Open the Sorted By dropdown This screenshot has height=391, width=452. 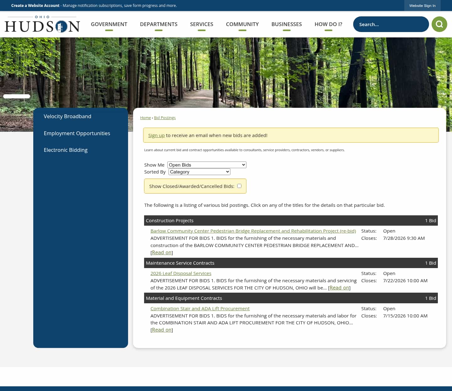[199, 172]
